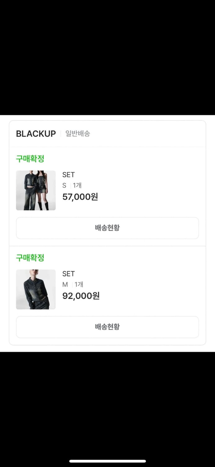Click the first 구매확정 purchase confirmed label

[x=29, y=158]
